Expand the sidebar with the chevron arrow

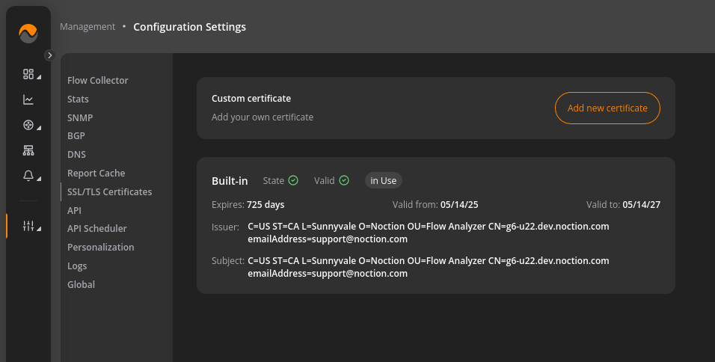(x=49, y=55)
